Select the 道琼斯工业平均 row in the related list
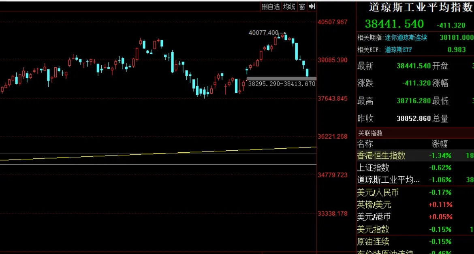 415,180
